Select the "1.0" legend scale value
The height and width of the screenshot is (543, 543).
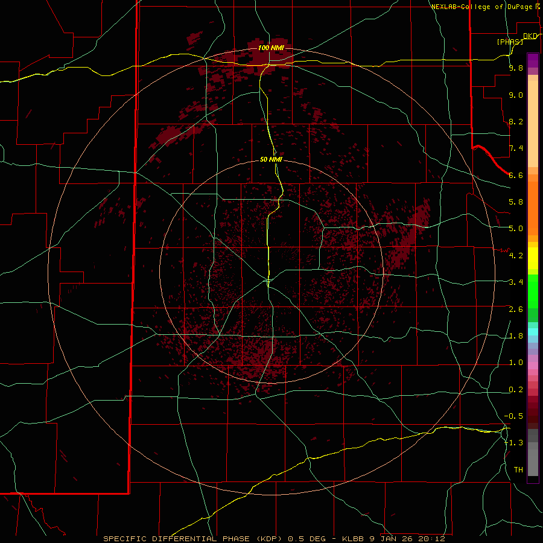pyautogui.click(x=516, y=363)
